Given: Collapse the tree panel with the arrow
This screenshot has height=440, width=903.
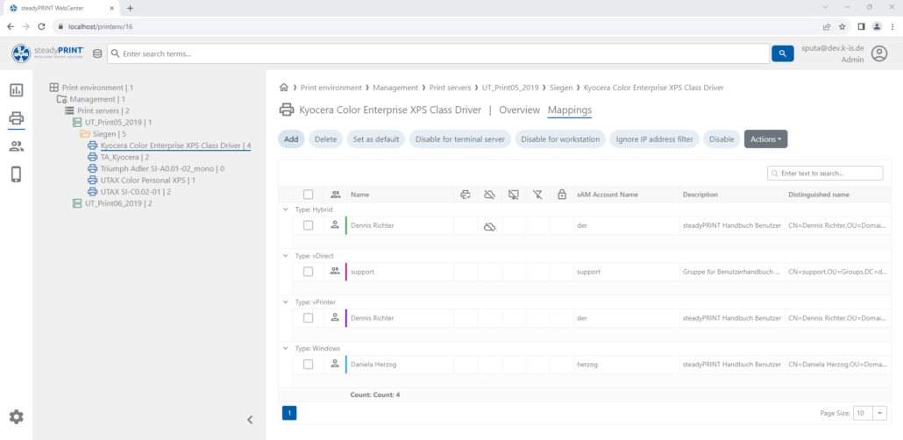Looking at the screenshot, I should pos(250,420).
